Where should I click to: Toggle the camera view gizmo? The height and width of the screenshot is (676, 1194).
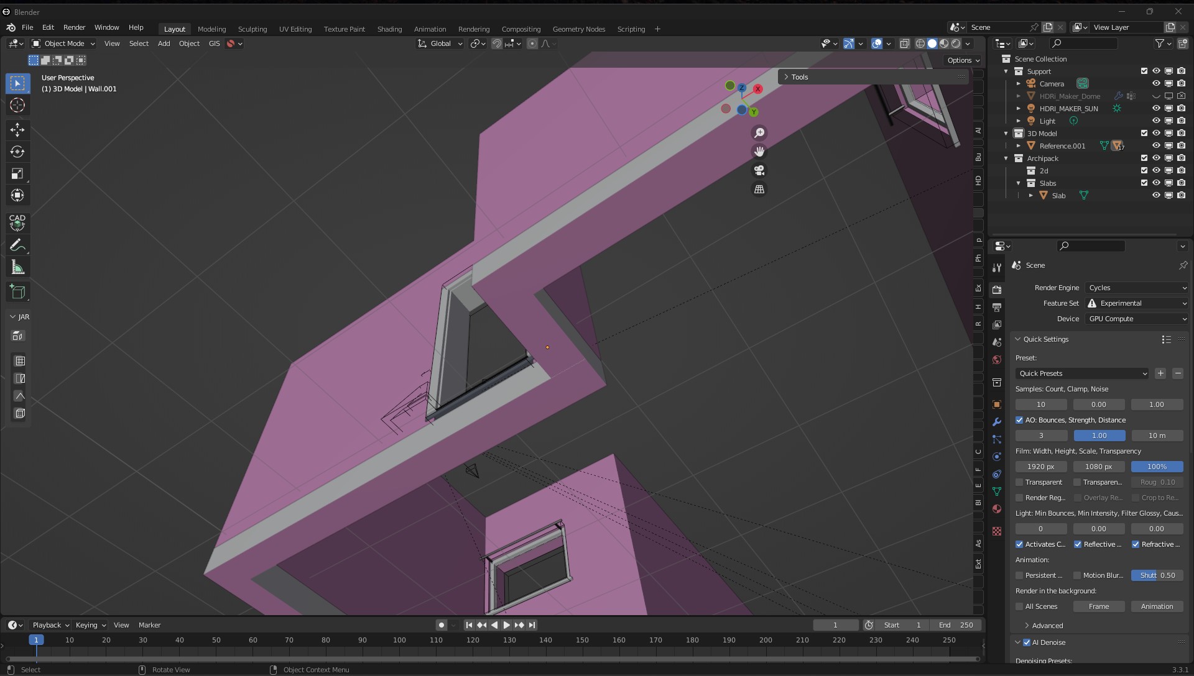759,170
